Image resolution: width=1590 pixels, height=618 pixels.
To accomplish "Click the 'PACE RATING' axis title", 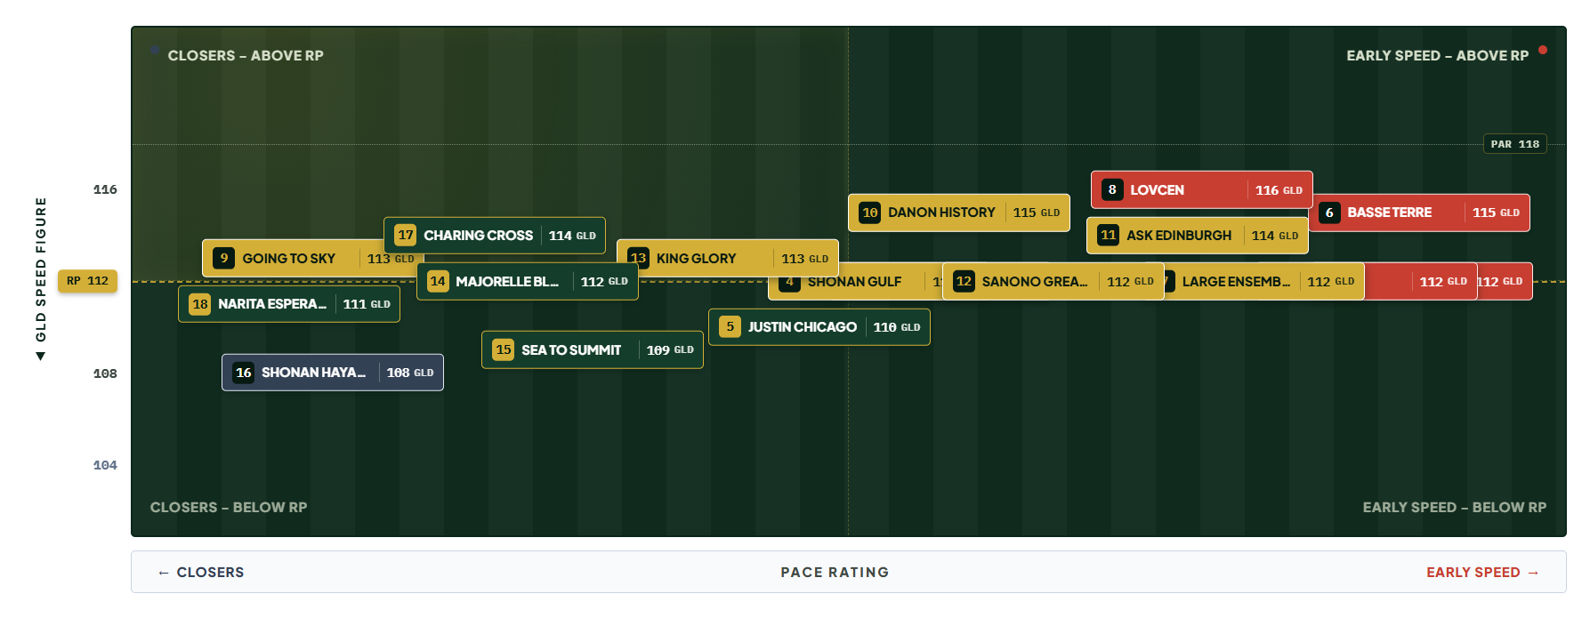I will [835, 573].
